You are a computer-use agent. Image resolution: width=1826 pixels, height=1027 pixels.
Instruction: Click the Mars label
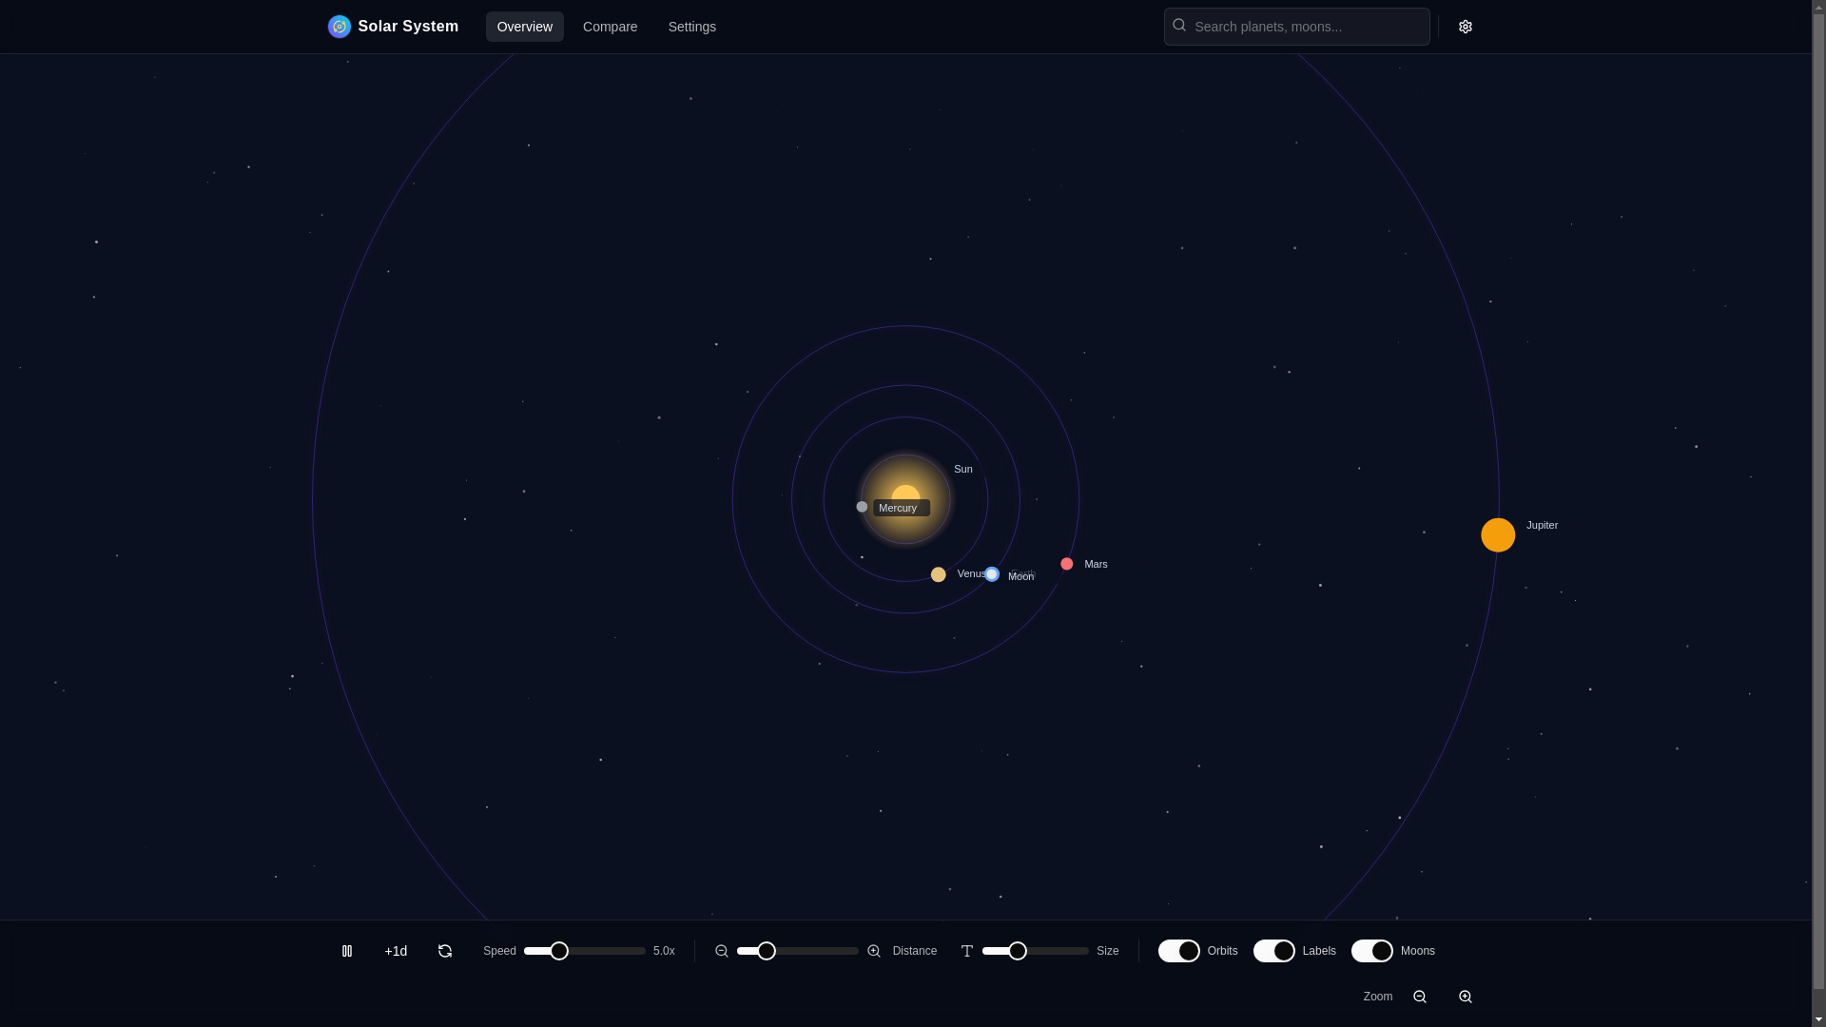click(1096, 564)
